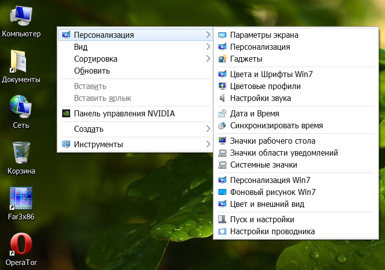Open Панель управления NVIDIA
The image size is (385, 270).
135,113
